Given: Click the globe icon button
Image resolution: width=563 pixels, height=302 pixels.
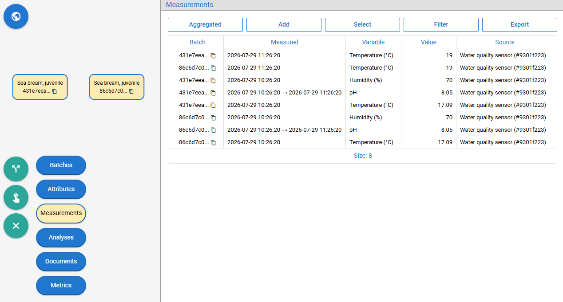Looking at the screenshot, I should (x=16, y=16).
